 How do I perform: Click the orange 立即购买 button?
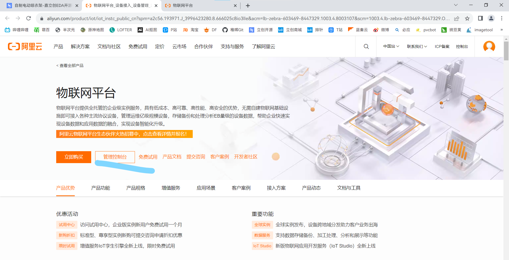pos(74,157)
